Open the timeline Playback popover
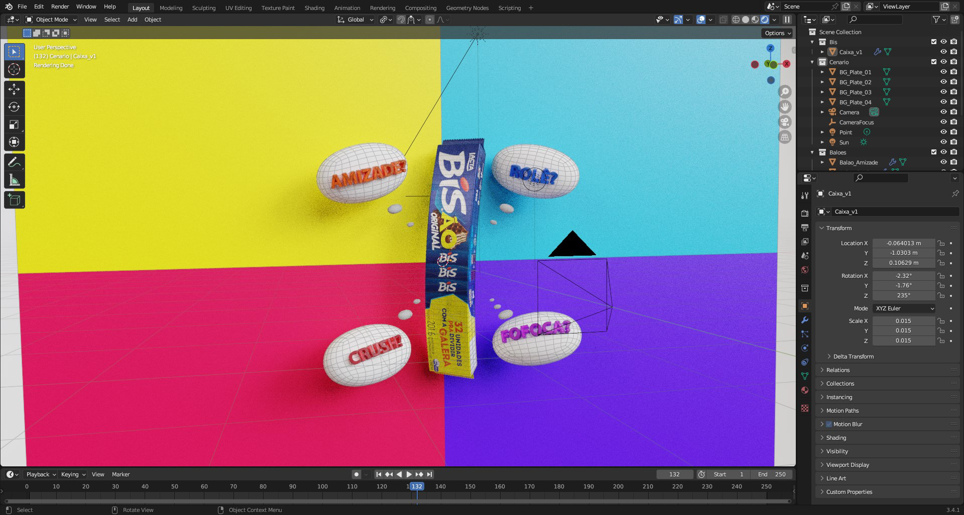This screenshot has width=964, height=515. pyautogui.click(x=41, y=474)
